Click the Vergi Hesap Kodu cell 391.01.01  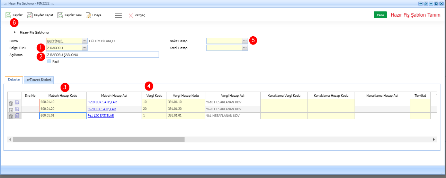click(x=186, y=116)
